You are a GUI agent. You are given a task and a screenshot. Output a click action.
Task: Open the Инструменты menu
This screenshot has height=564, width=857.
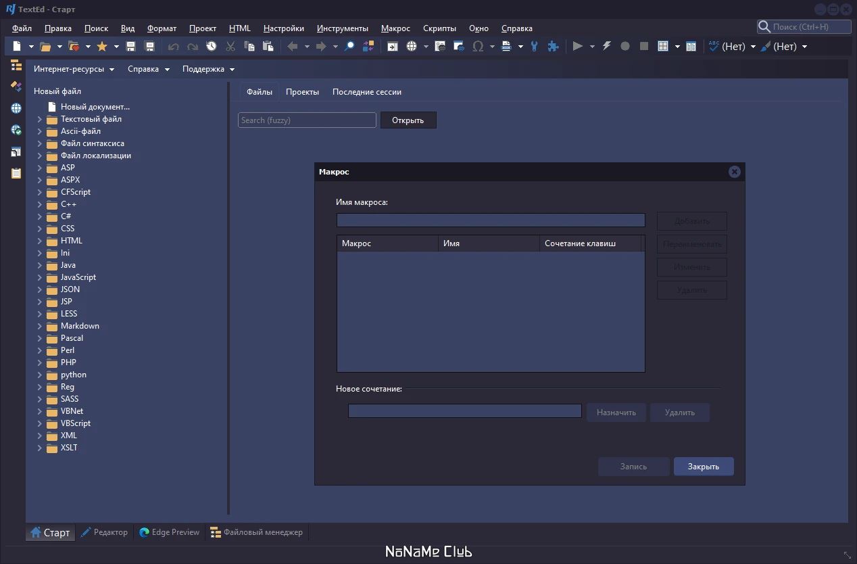click(342, 28)
